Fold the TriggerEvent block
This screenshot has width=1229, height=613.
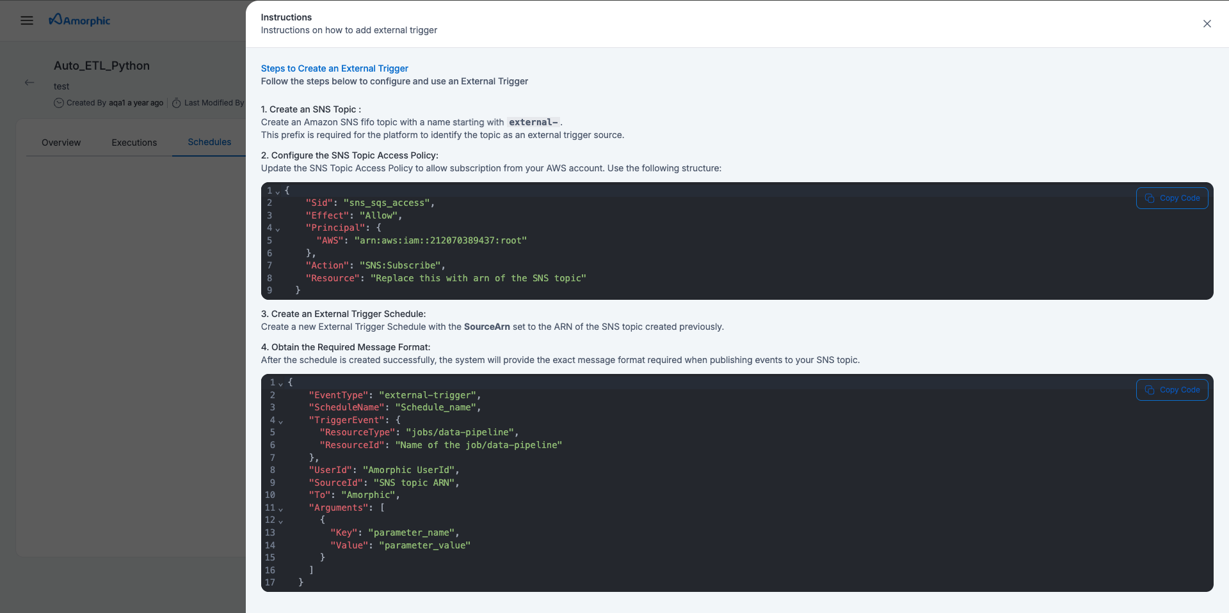click(x=280, y=421)
